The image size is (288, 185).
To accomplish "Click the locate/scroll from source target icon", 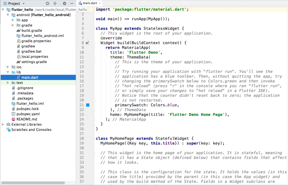I will coord(48,3).
